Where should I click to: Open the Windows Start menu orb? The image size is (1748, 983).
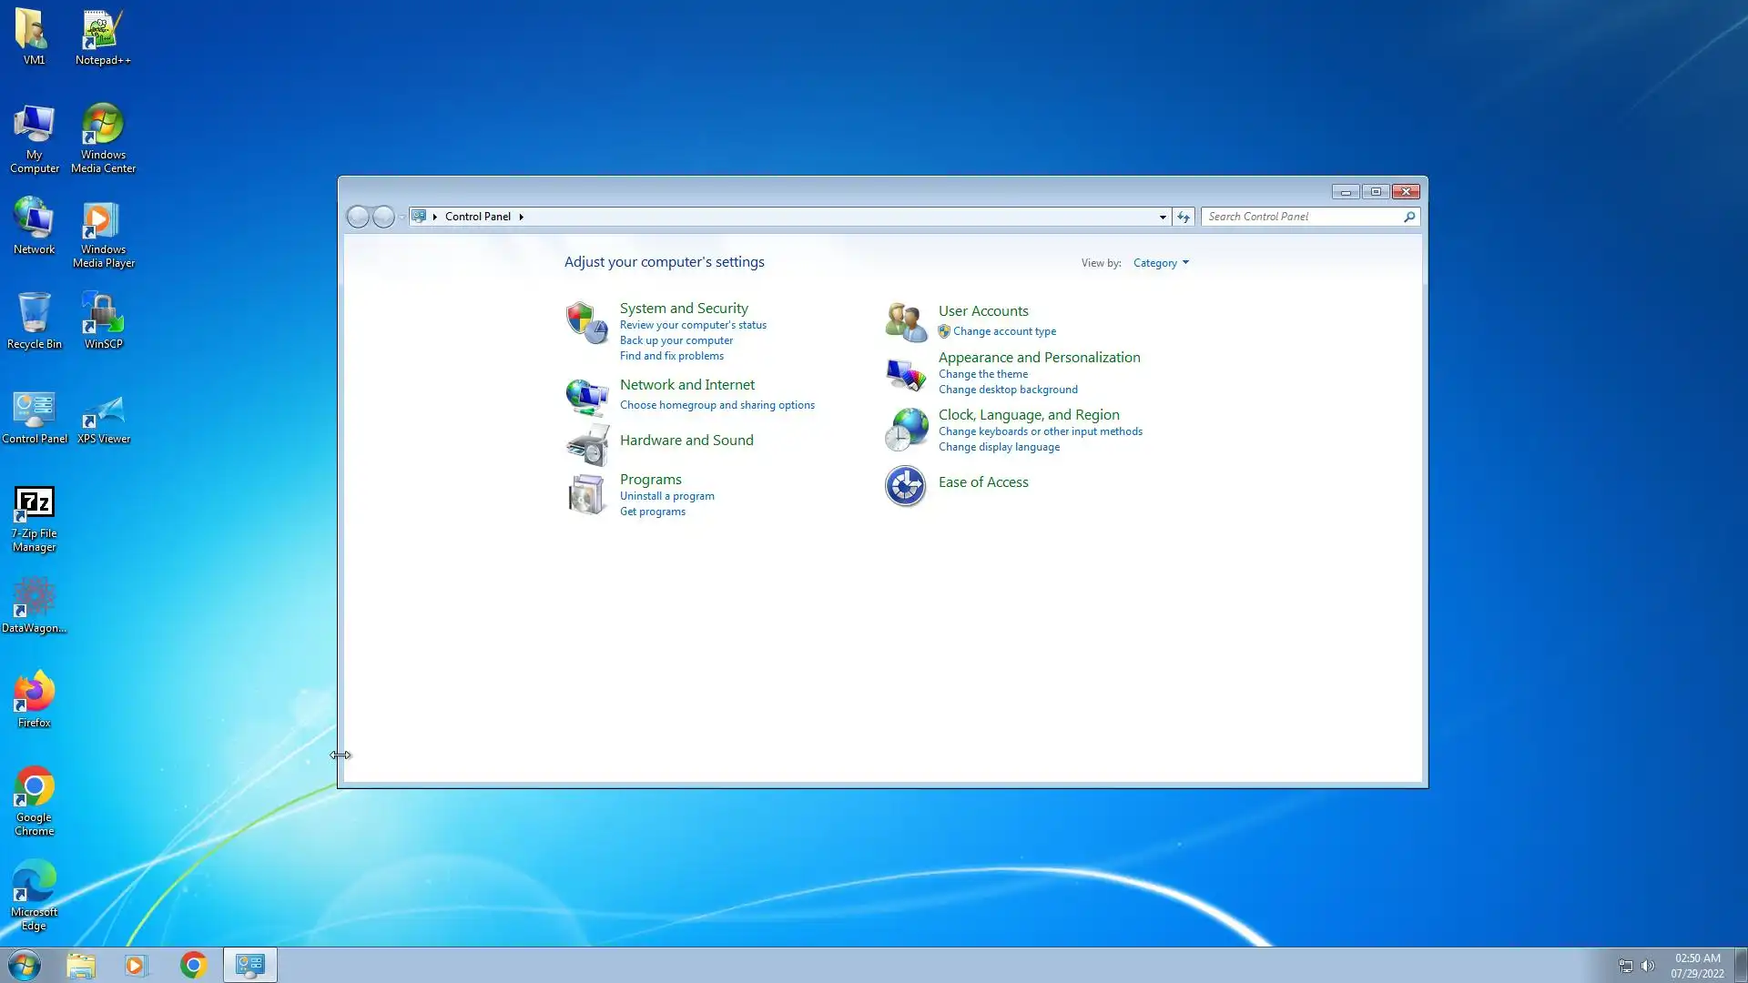point(25,965)
